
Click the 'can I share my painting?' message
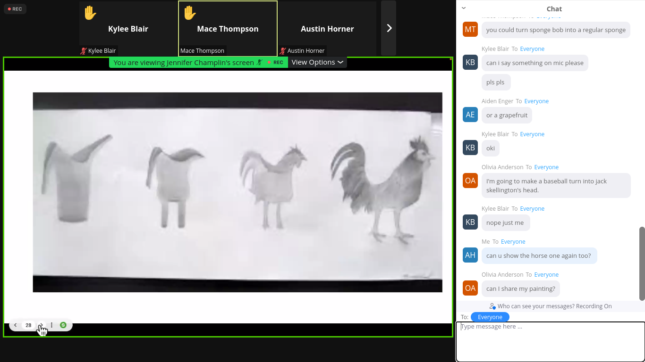pos(521,288)
